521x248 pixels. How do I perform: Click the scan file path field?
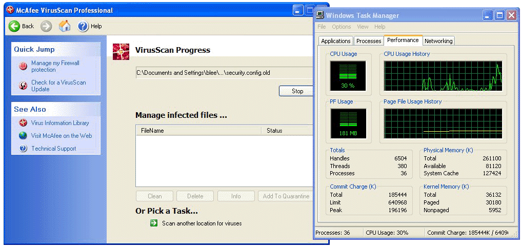[x=224, y=73]
